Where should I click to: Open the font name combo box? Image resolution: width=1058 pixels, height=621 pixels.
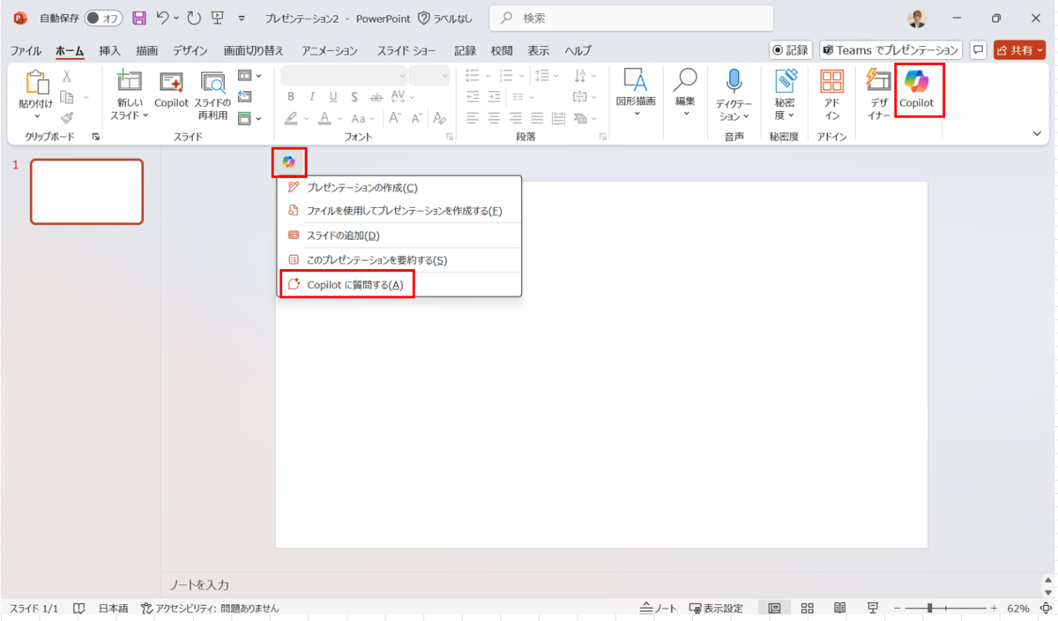coord(344,76)
